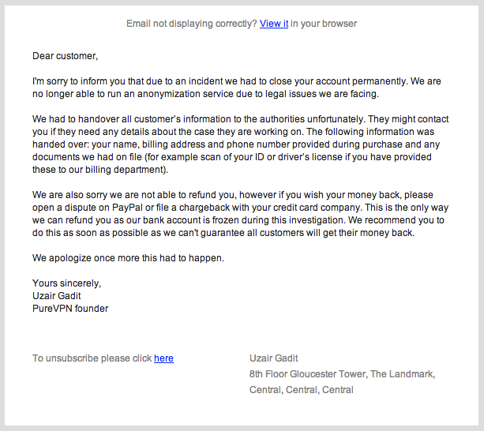Open the "View it" browser link
Image resolution: width=484 pixels, height=431 pixels.
(274, 24)
